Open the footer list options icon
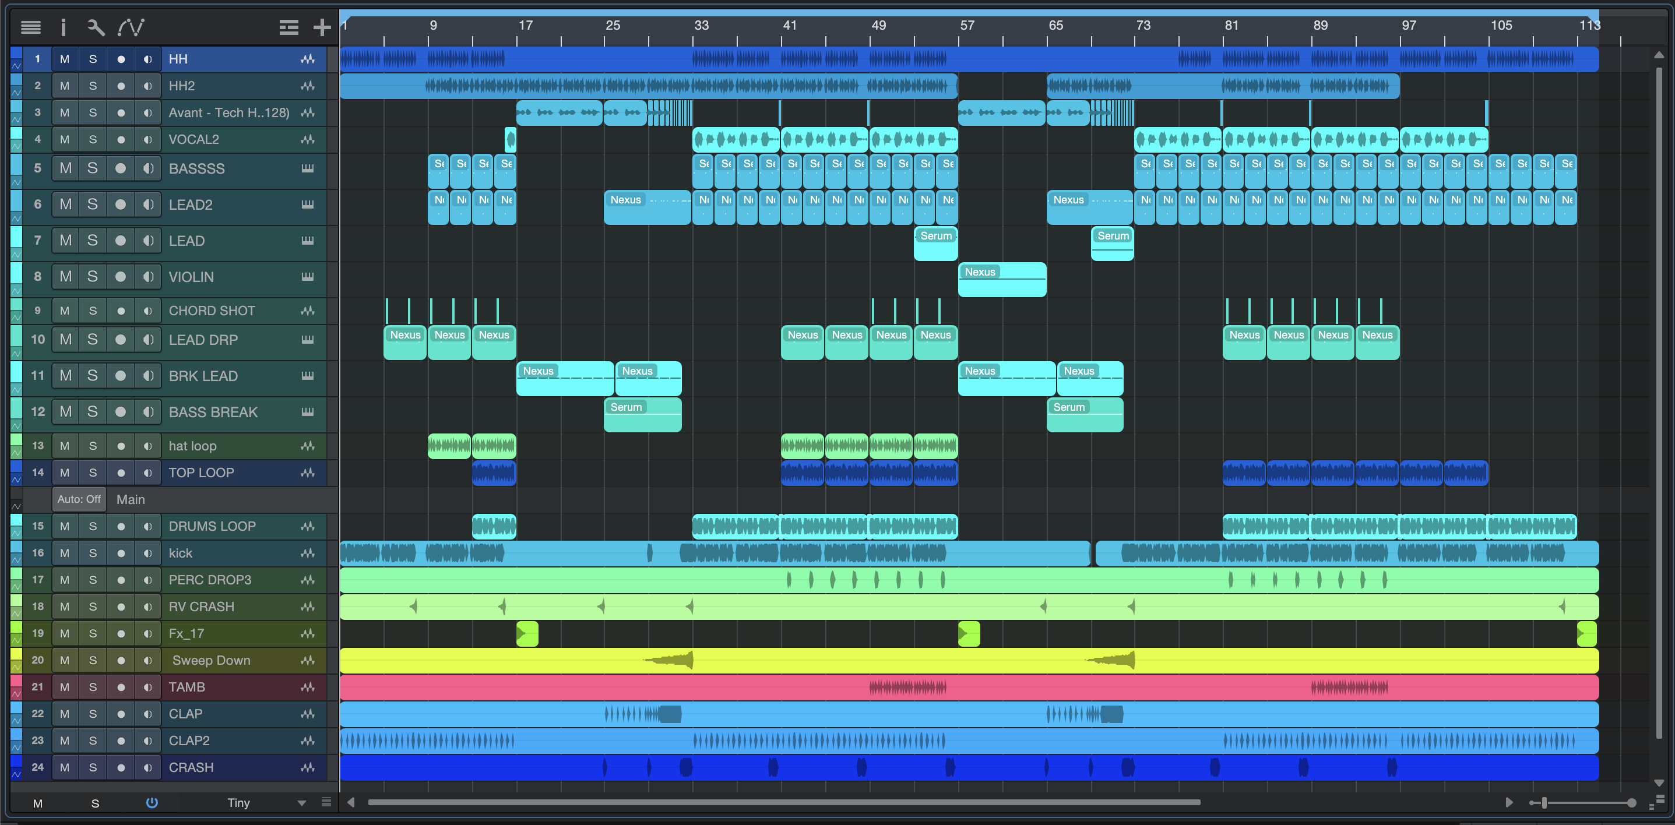The width and height of the screenshot is (1675, 825). point(326,802)
